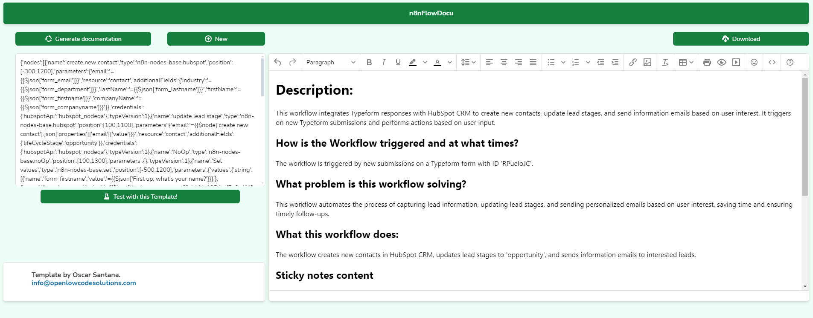Toggle italic formatting
This screenshot has width=813, height=318.
pyautogui.click(x=384, y=62)
